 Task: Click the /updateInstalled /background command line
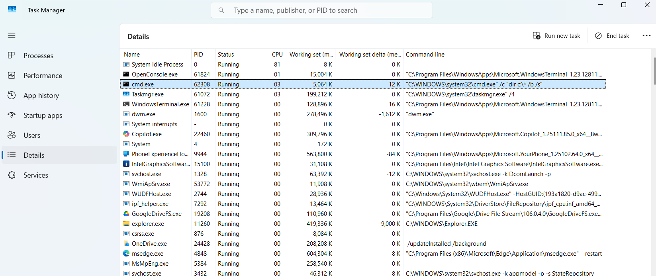[447, 244]
